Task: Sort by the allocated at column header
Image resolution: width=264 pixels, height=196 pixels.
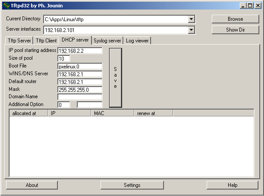Action: click(28, 113)
